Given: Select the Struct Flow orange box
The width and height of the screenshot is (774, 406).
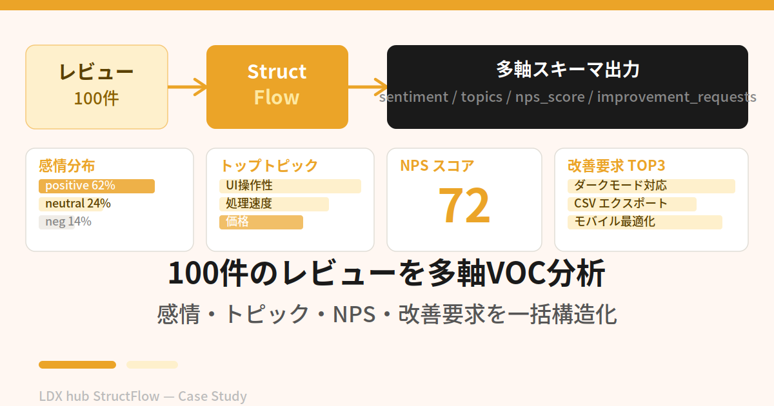Looking at the screenshot, I should coord(277,87).
